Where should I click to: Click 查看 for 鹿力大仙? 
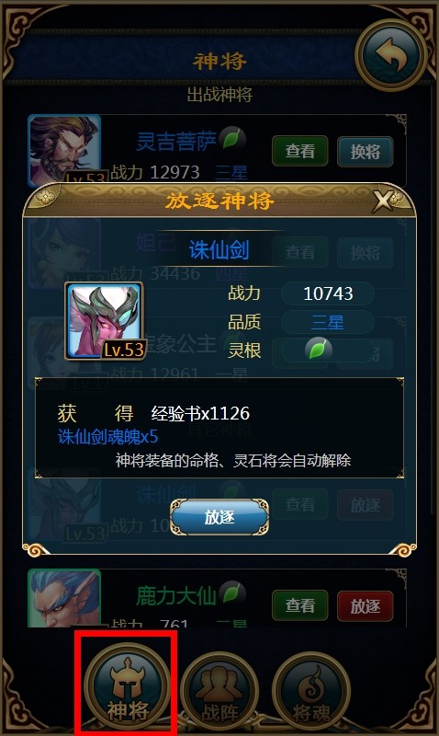[x=299, y=605]
